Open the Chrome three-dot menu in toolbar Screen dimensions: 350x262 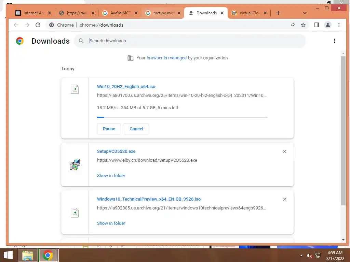point(339,25)
